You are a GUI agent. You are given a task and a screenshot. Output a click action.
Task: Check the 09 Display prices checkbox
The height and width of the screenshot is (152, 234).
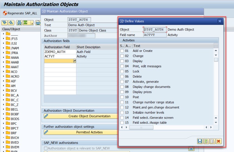tap(122, 92)
